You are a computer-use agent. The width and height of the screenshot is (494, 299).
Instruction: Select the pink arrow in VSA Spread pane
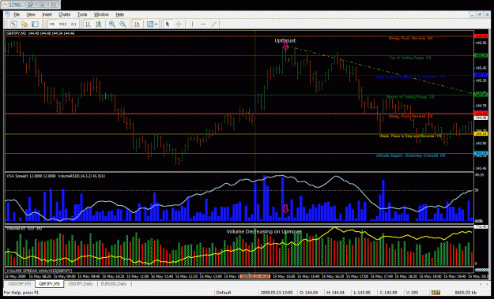coord(285,209)
